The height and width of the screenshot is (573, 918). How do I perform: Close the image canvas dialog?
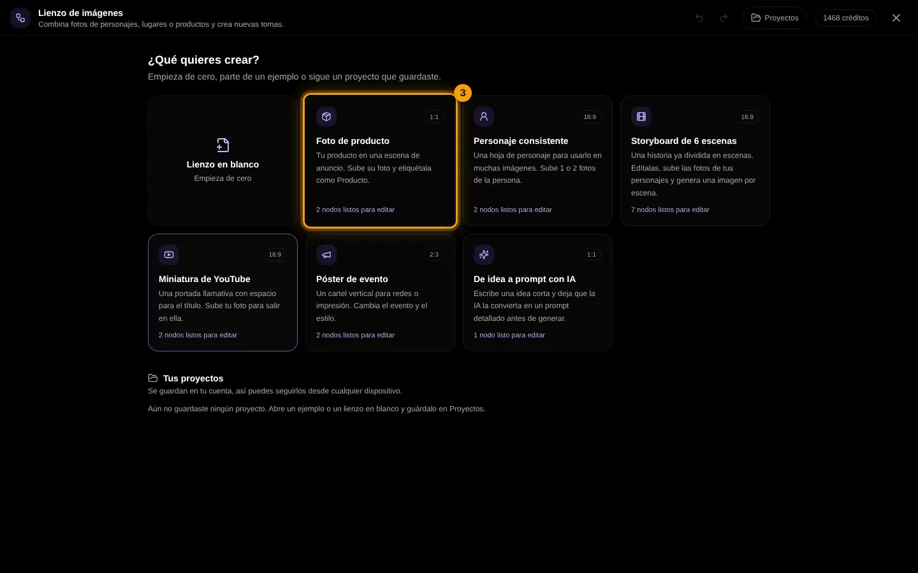pyautogui.click(x=896, y=18)
